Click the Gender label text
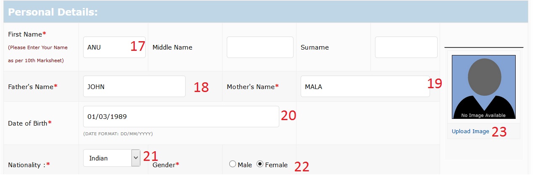This screenshot has height=176, width=535. 166,165
